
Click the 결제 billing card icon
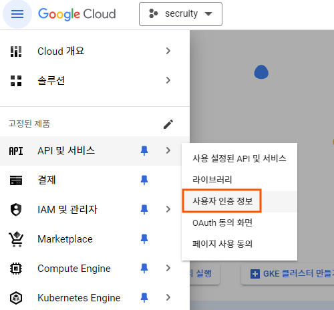point(16,180)
